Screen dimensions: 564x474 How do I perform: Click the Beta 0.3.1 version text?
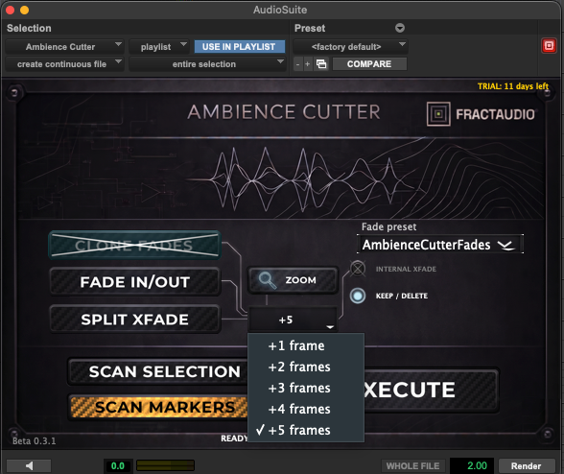point(35,440)
